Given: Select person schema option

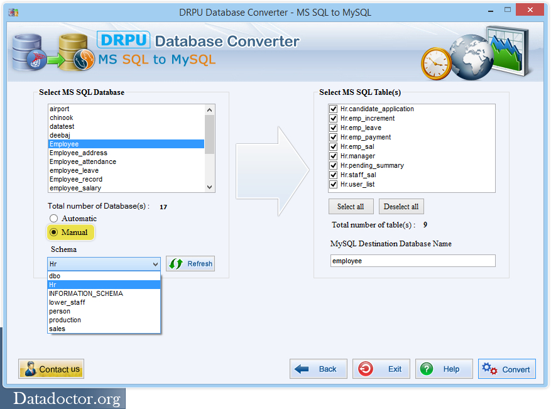Looking at the screenshot, I should pyautogui.click(x=104, y=312).
